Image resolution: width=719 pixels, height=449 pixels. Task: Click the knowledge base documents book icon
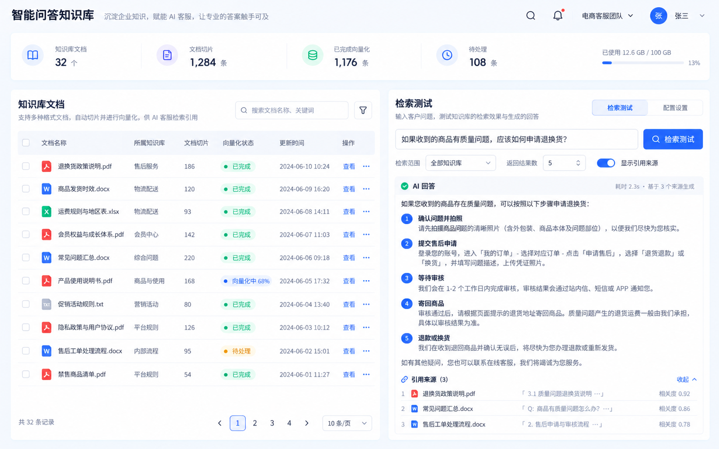click(x=33, y=55)
